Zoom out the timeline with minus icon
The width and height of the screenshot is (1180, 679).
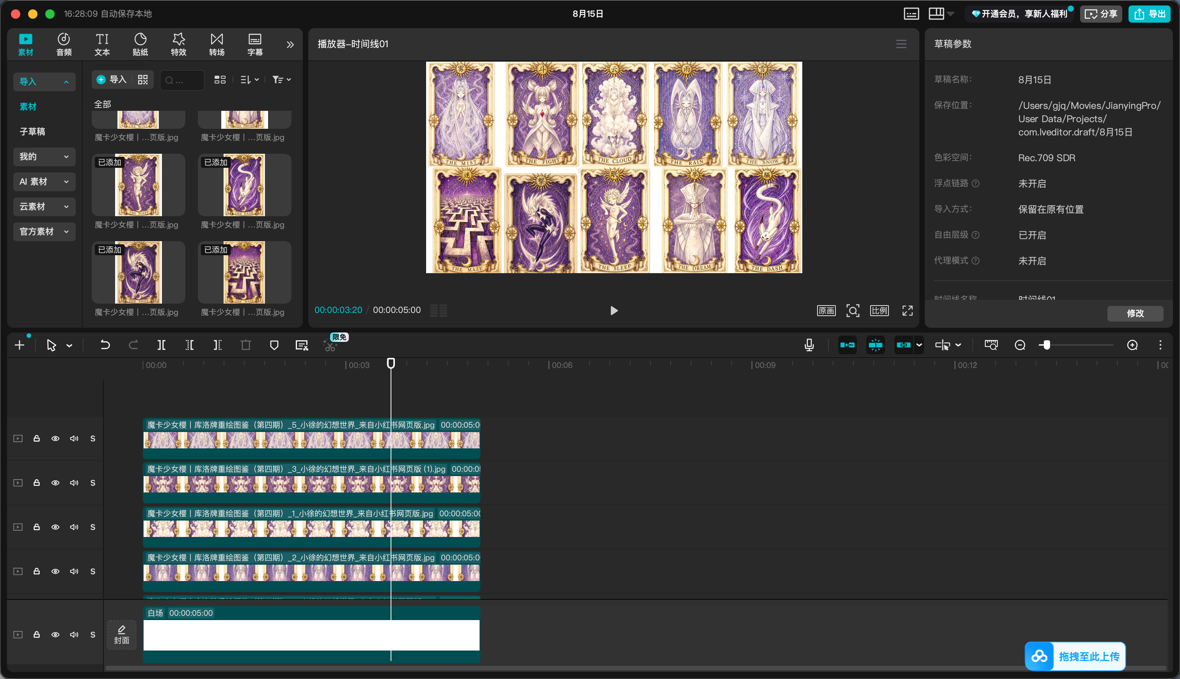(x=1020, y=345)
